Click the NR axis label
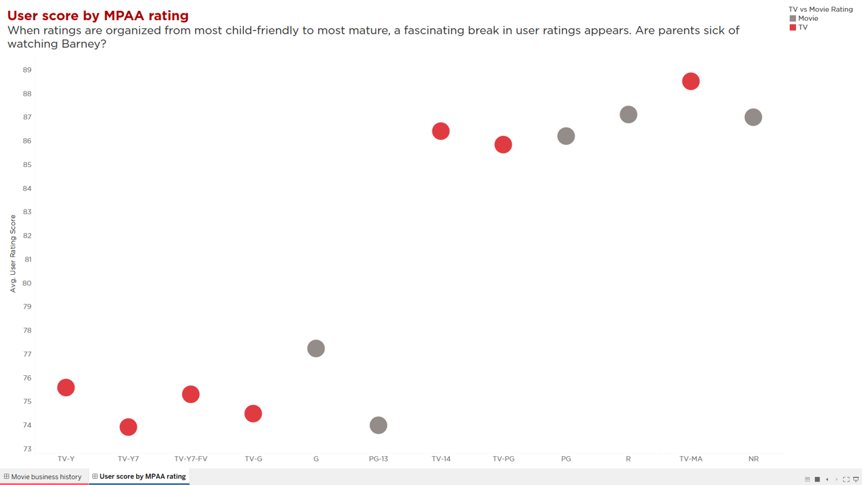The width and height of the screenshot is (862, 485). point(754,459)
